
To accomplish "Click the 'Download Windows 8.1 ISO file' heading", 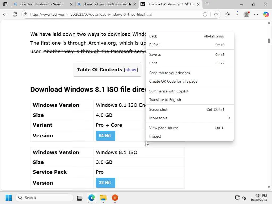I will tap(88, 90).
